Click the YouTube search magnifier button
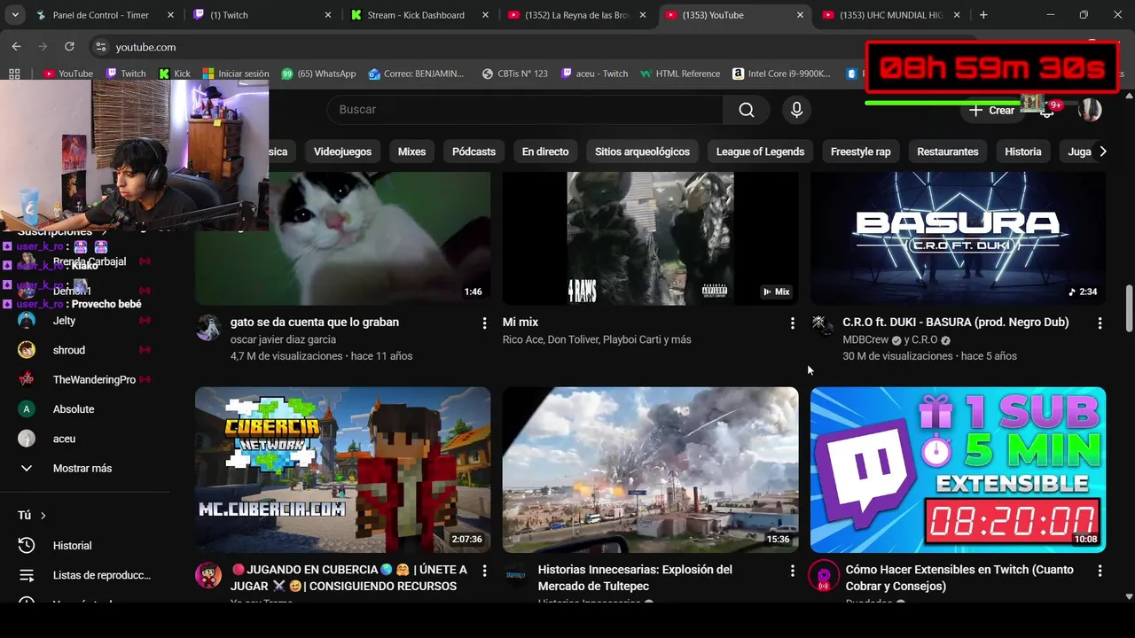The width and height of the screenshot is (1135, 638). point(747,109)
